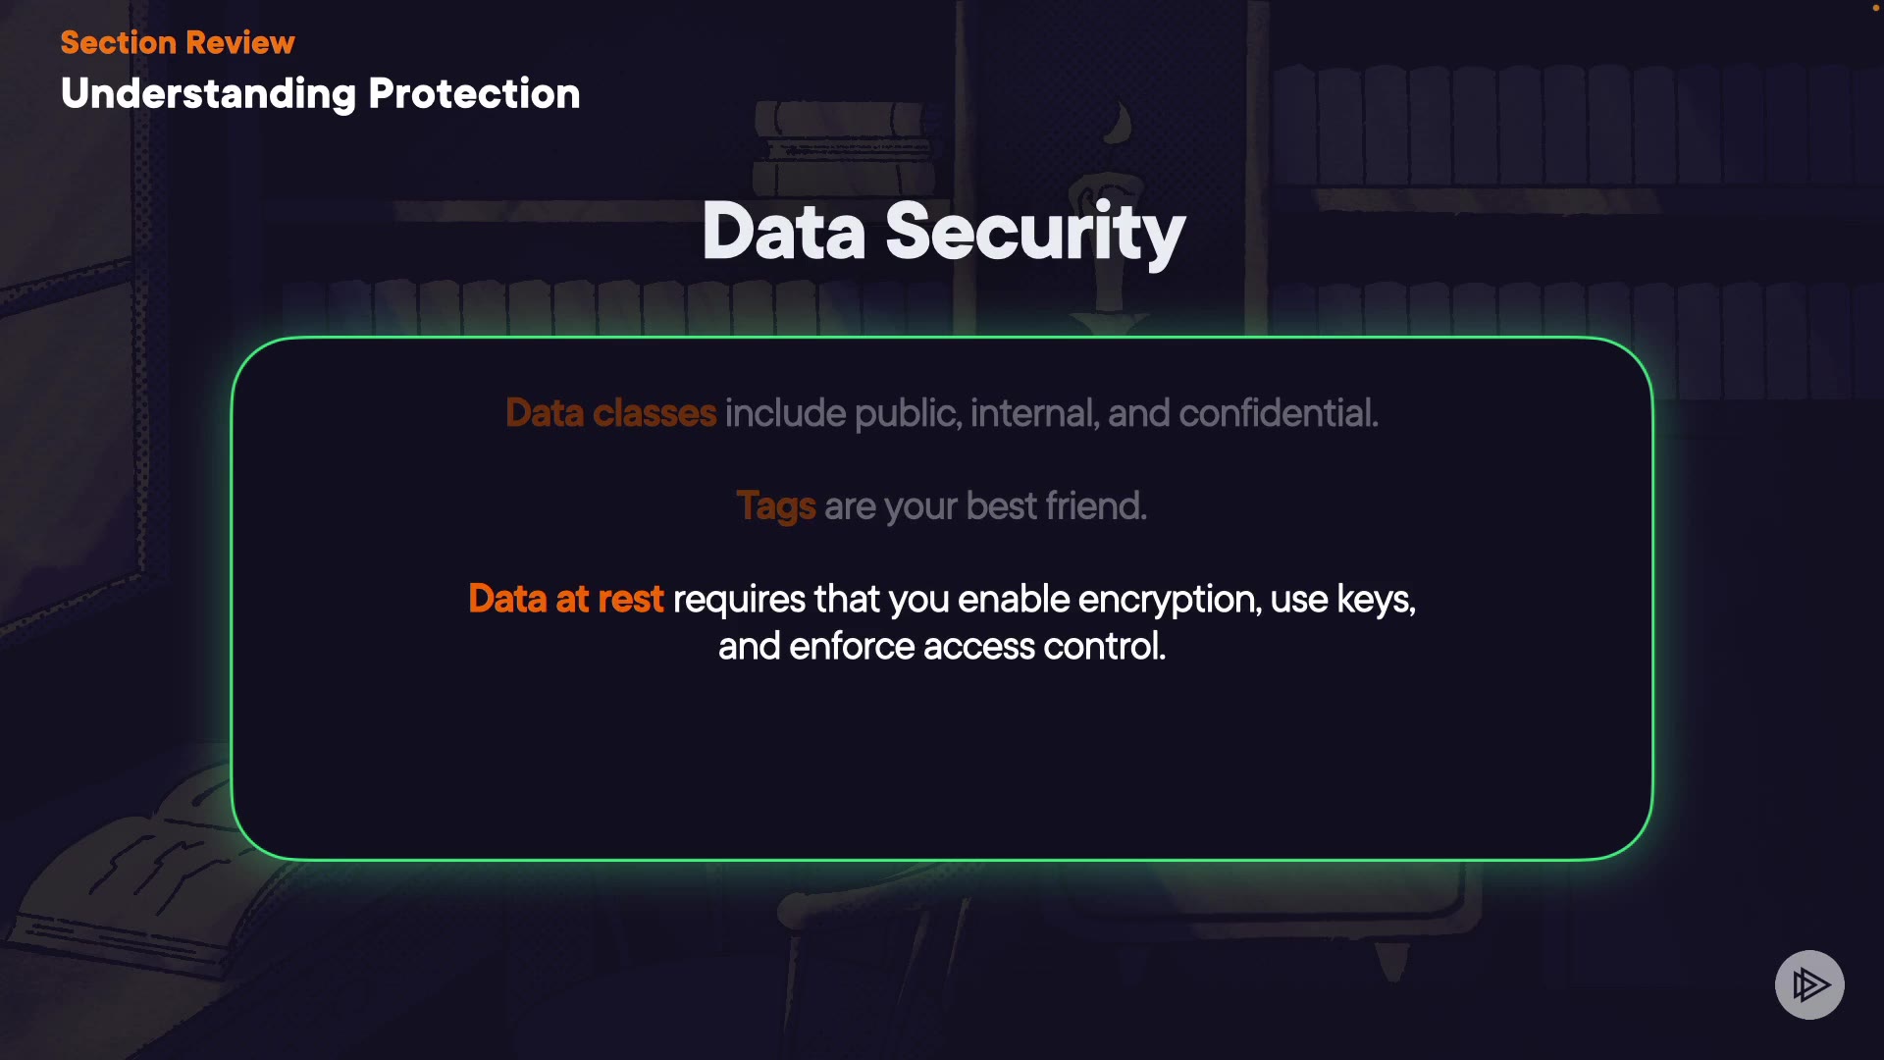Select the 'Data classes' orange keyword
This screenshot has height=1060, width=1884.
(610, 413)
